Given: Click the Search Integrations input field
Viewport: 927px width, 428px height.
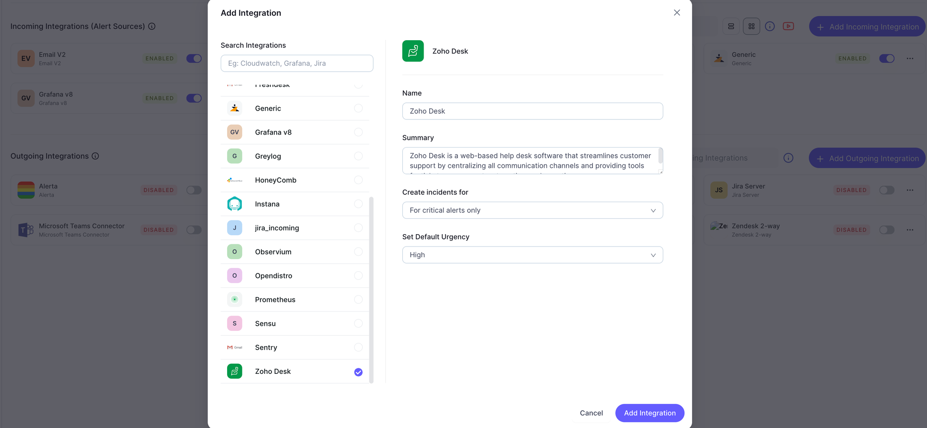Looking at the screenshot, I should coord(297,63).
